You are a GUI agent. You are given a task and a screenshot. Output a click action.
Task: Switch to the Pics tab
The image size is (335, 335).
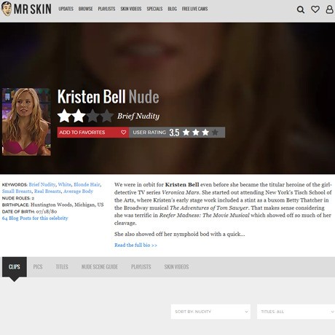(38, 267)
